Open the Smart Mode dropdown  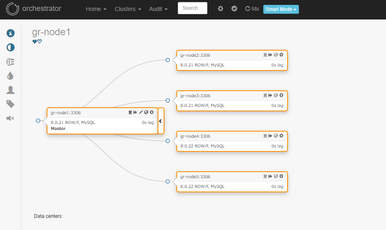(x=281, y=9)
